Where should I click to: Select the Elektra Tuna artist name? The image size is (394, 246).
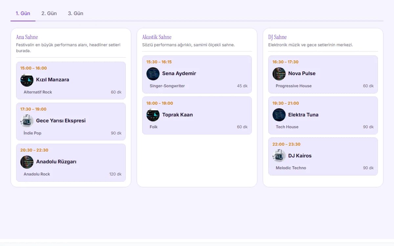[x=303, y=115]
